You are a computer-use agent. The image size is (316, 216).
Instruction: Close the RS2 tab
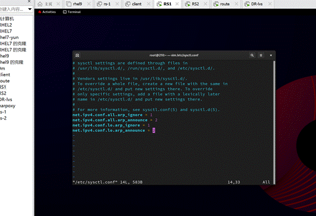205,4
